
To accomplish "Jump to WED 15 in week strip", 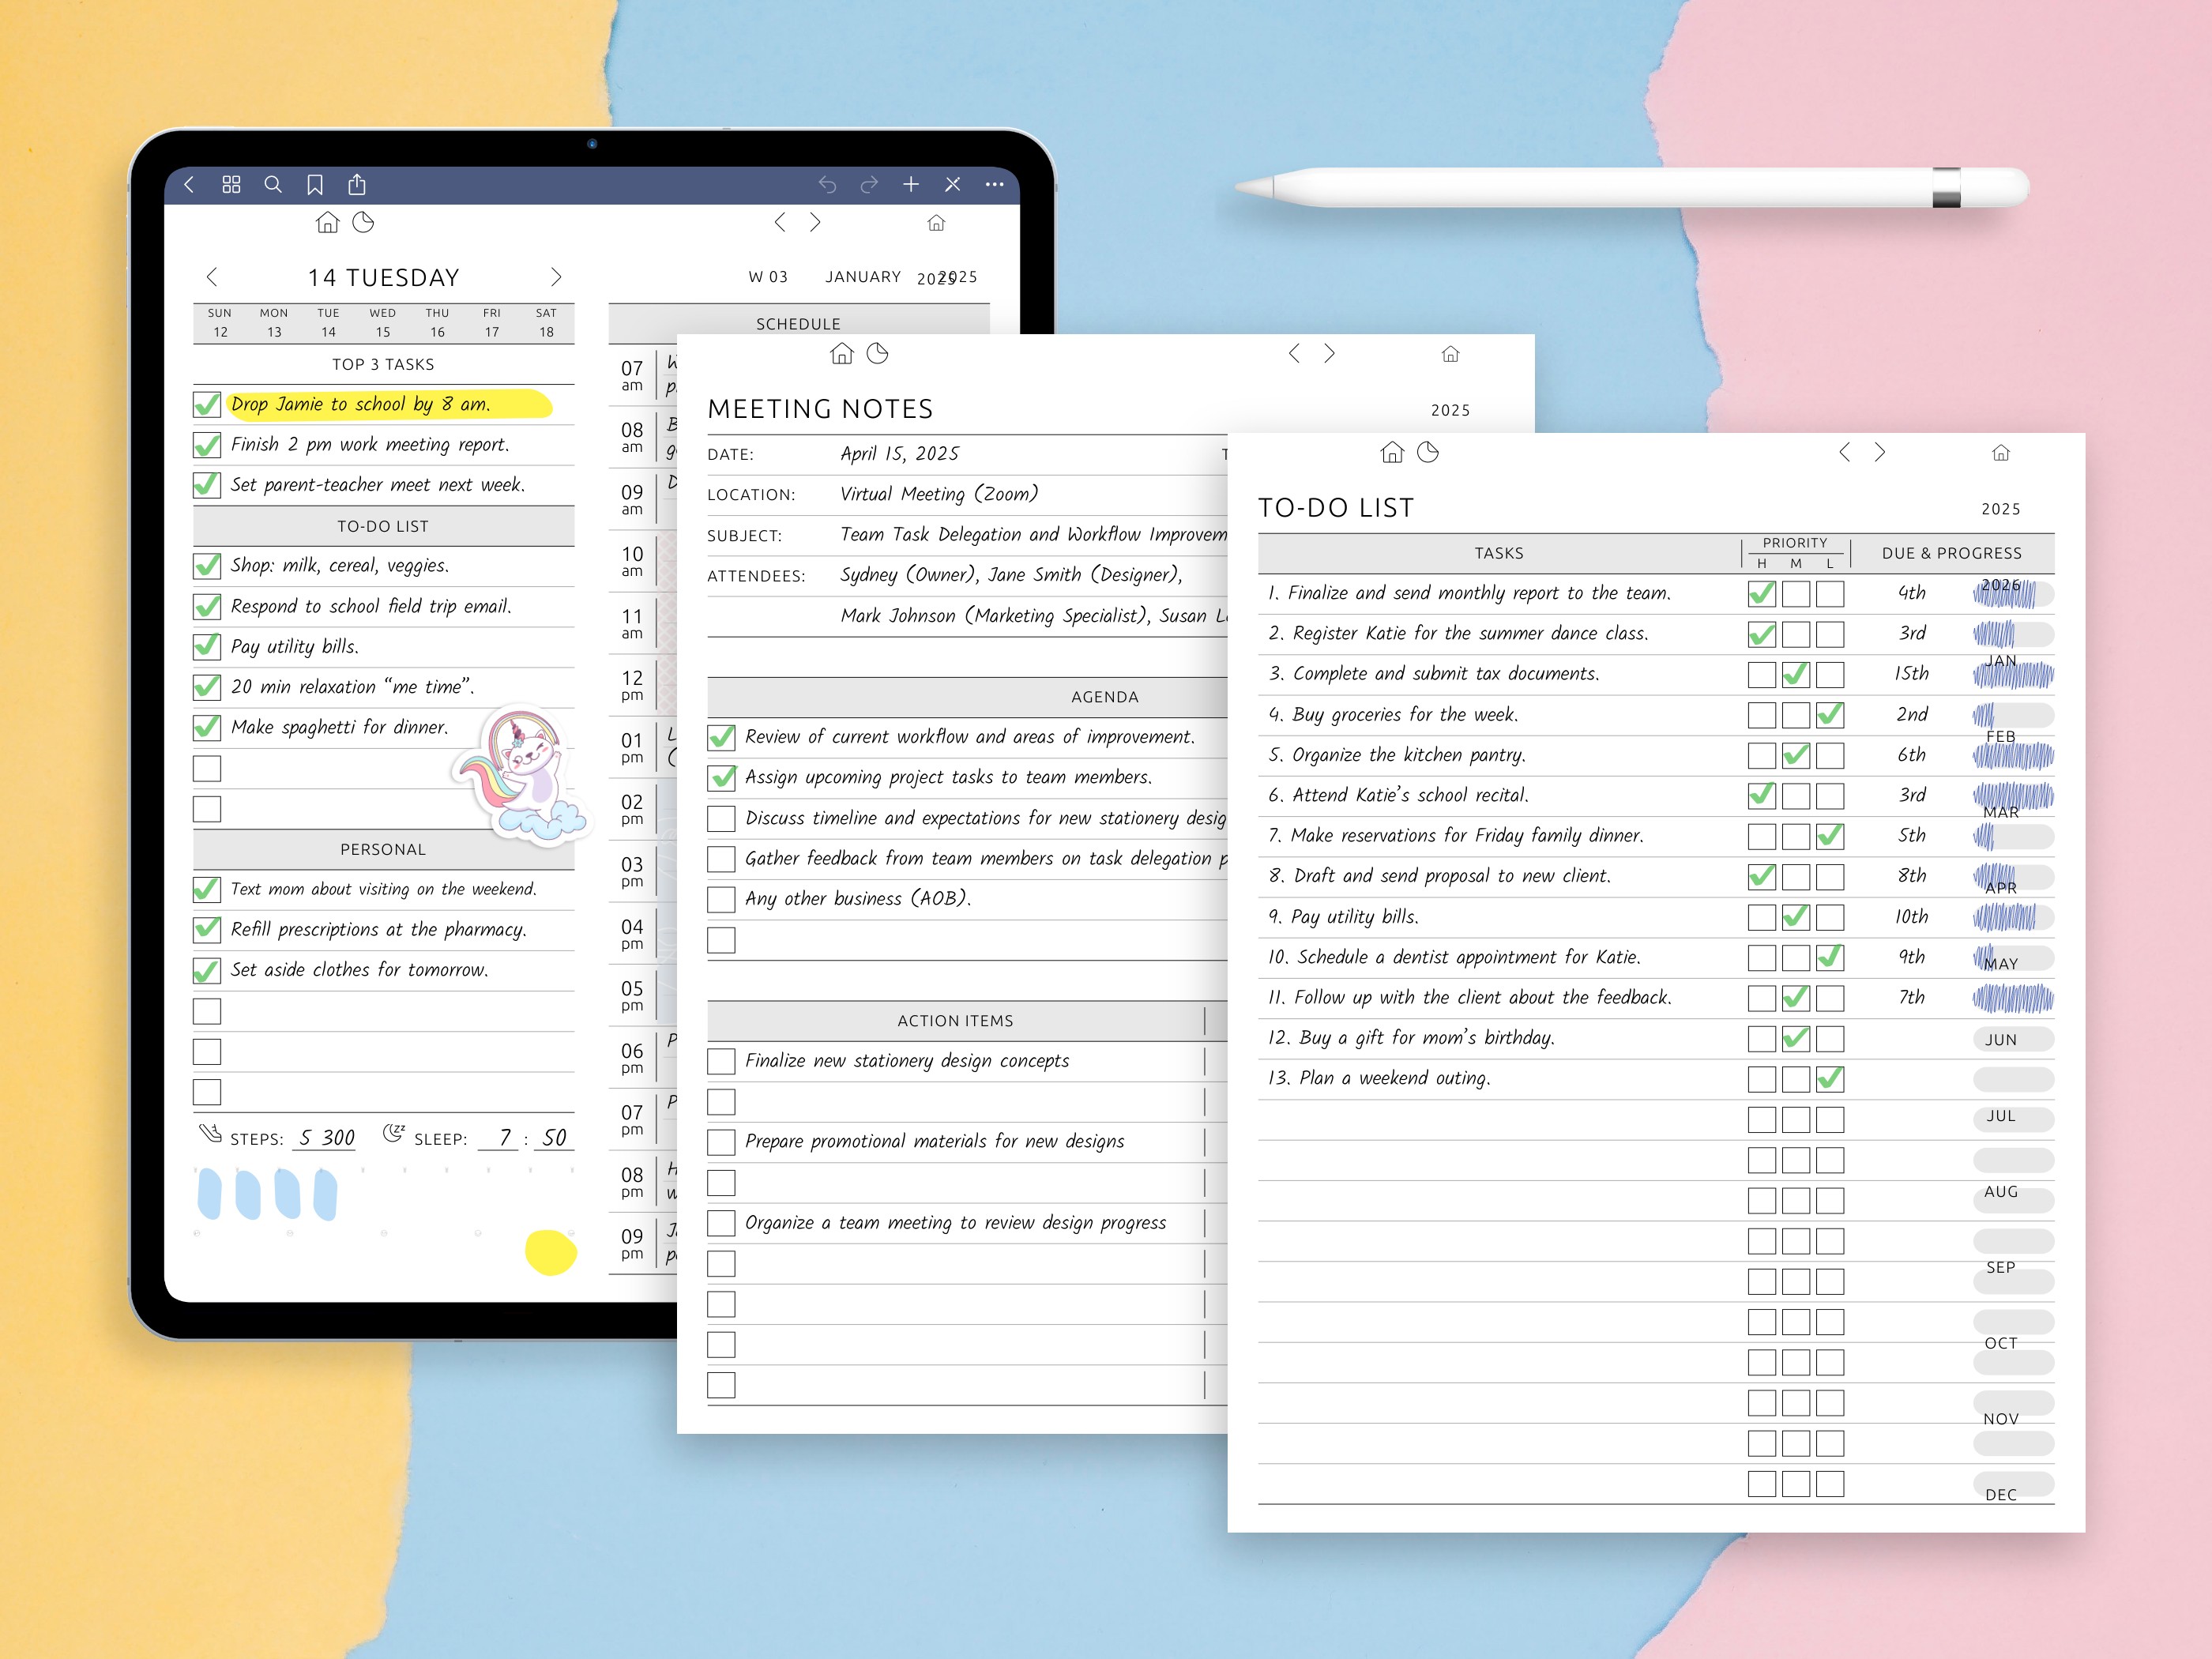I will (383, 322).
